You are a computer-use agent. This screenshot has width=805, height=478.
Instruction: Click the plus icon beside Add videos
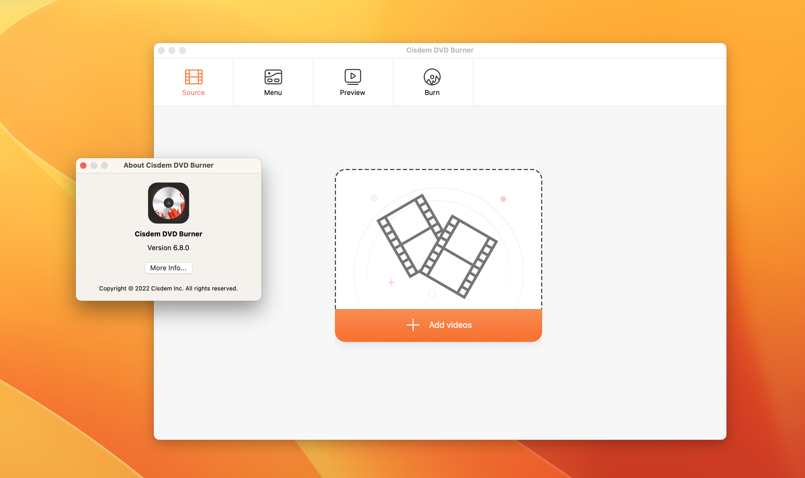click(x=413, y=325)
